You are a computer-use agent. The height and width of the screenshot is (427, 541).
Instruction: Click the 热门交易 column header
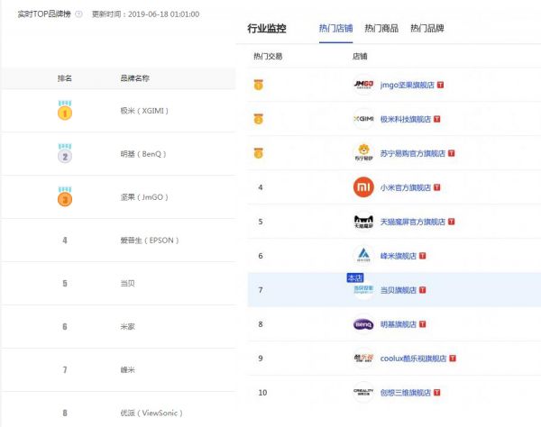(x=268, y=56)
